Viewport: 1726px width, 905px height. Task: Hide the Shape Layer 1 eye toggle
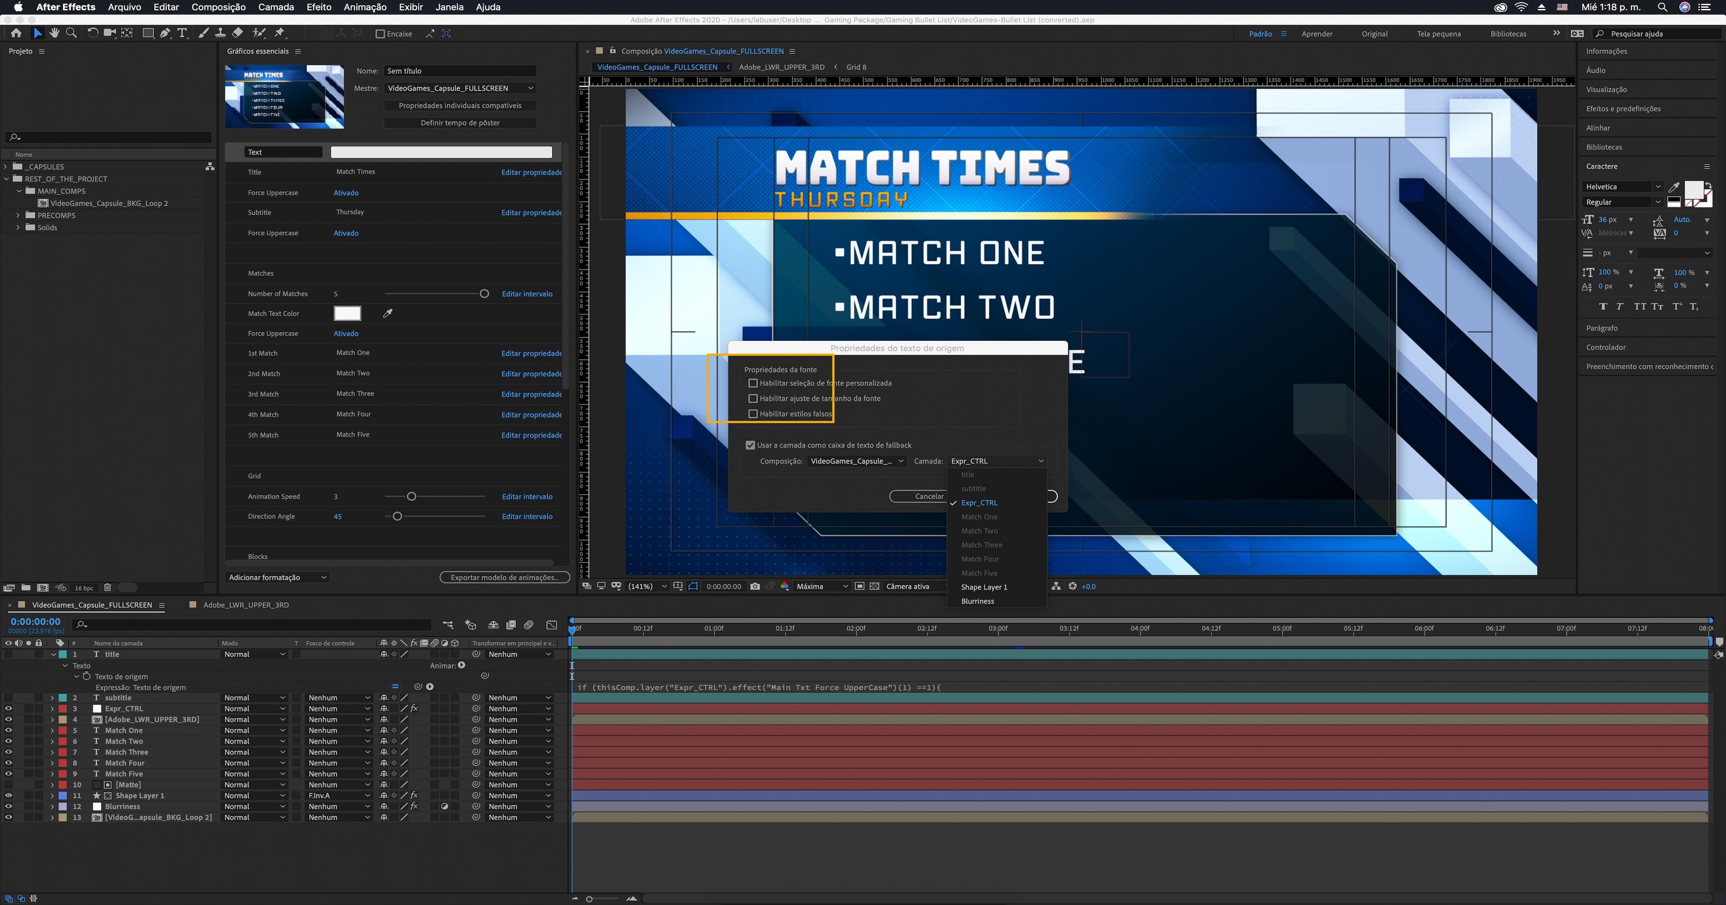[x=8, y=796]
